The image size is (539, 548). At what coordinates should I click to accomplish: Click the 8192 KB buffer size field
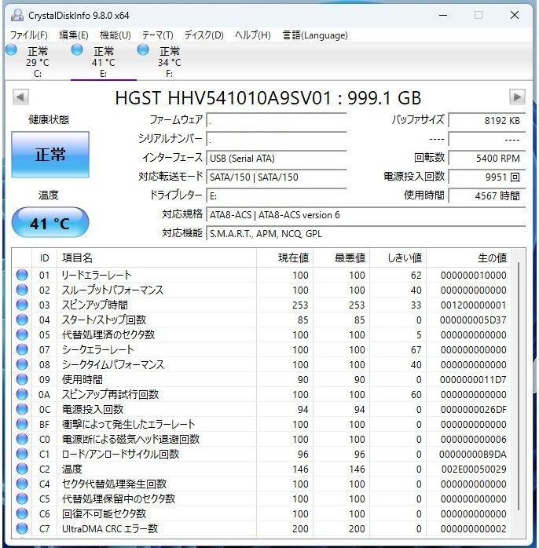pos(487,120)
